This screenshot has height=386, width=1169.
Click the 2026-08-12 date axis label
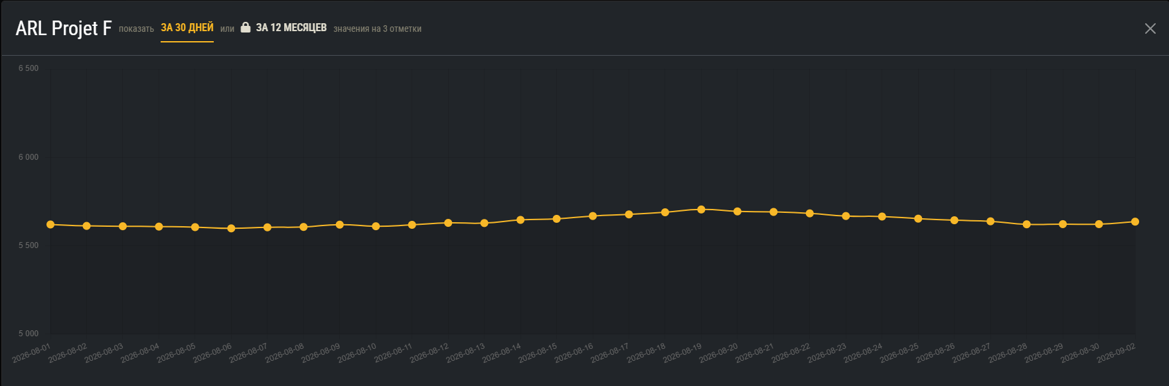click(429, 353)
